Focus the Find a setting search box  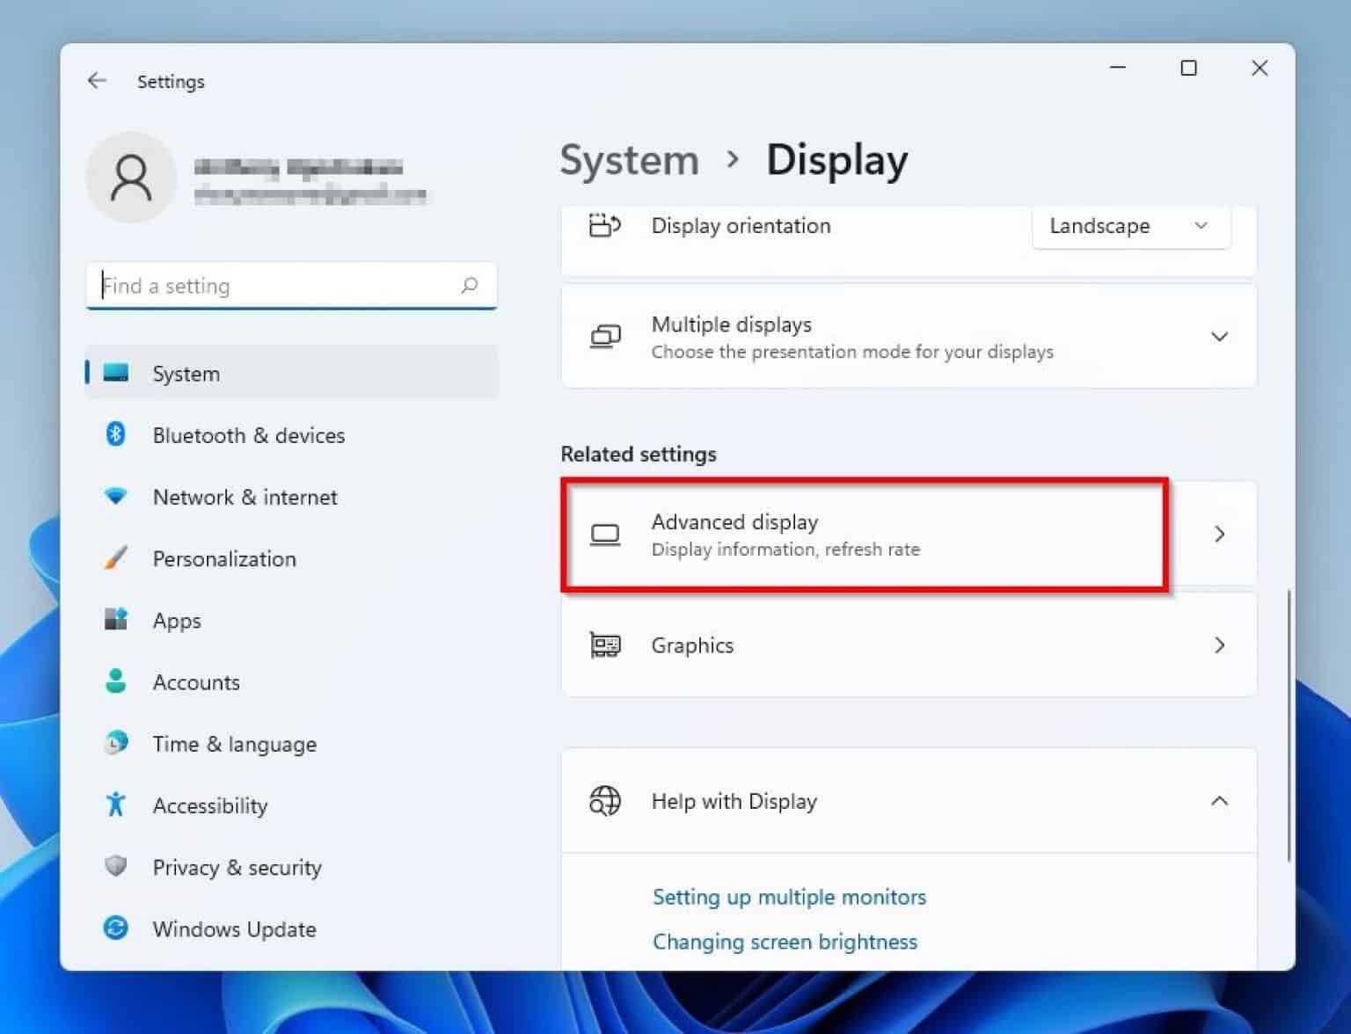pos(291,286)
